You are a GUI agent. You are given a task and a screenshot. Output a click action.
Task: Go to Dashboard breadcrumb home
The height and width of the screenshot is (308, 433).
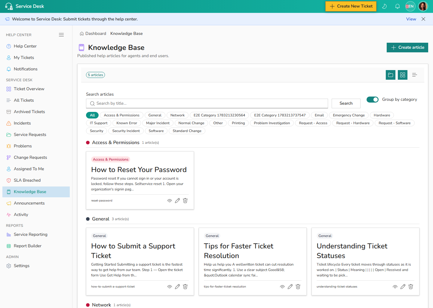click(x=93, y=34)
